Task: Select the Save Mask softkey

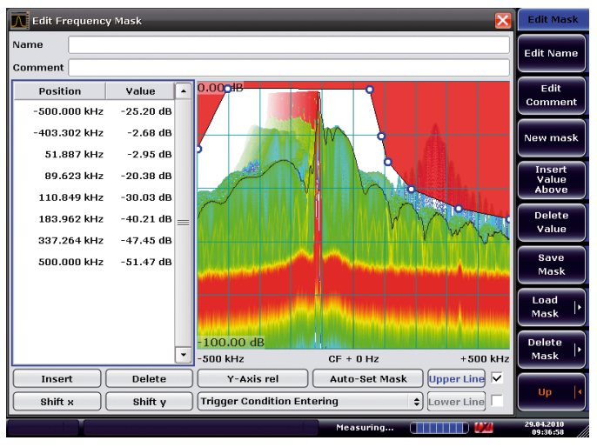Action: pyautogui.click(x=552, y=264)
